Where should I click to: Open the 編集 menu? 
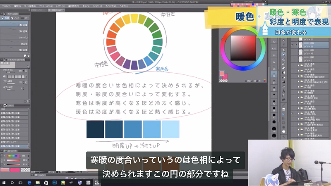(x=17, y=6)
